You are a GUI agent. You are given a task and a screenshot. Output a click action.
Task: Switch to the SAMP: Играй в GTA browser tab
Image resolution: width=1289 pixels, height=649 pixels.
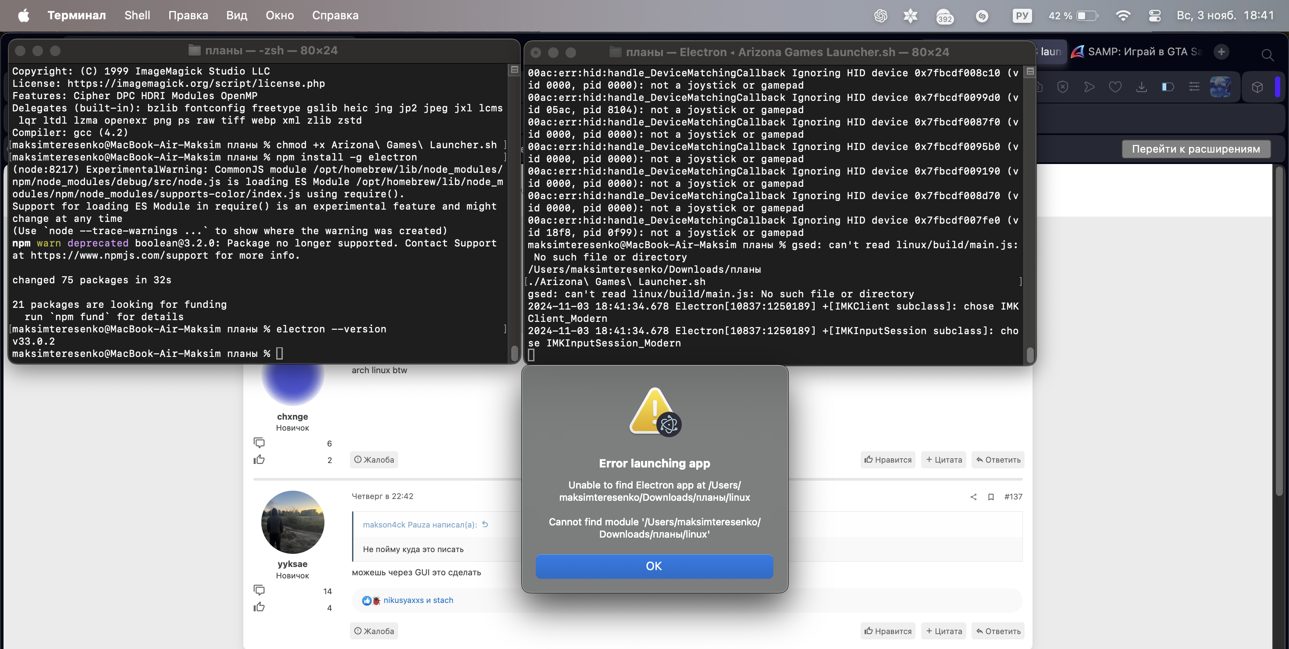1136,52
